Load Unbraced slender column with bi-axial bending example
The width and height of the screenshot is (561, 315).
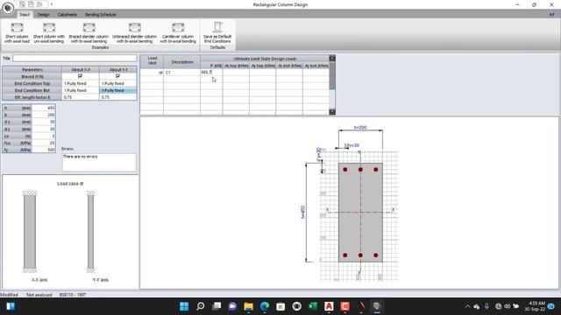click(x=134, y=33)
